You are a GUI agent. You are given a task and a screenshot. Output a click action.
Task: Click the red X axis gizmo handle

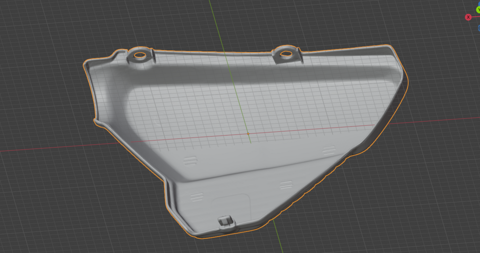pos(468,17)
